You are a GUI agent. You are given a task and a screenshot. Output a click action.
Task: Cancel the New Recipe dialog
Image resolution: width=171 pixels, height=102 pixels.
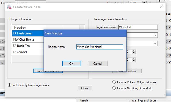click(x=98, y=63)
